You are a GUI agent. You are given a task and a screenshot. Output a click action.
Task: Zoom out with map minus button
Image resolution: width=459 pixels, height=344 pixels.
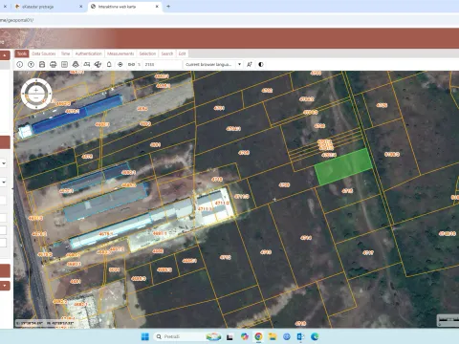[36, 97]
